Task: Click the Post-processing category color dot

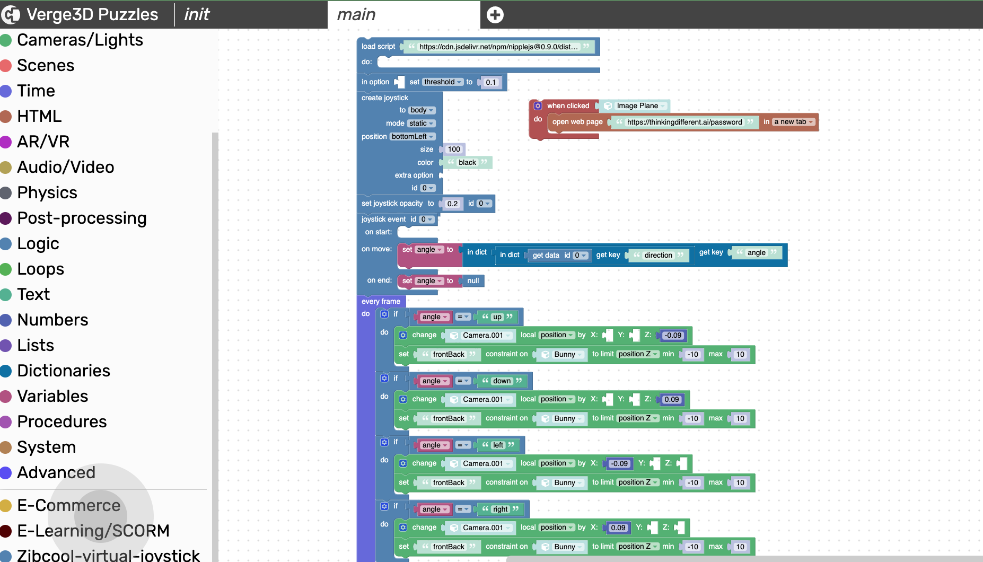Action: tap(6, 218)
